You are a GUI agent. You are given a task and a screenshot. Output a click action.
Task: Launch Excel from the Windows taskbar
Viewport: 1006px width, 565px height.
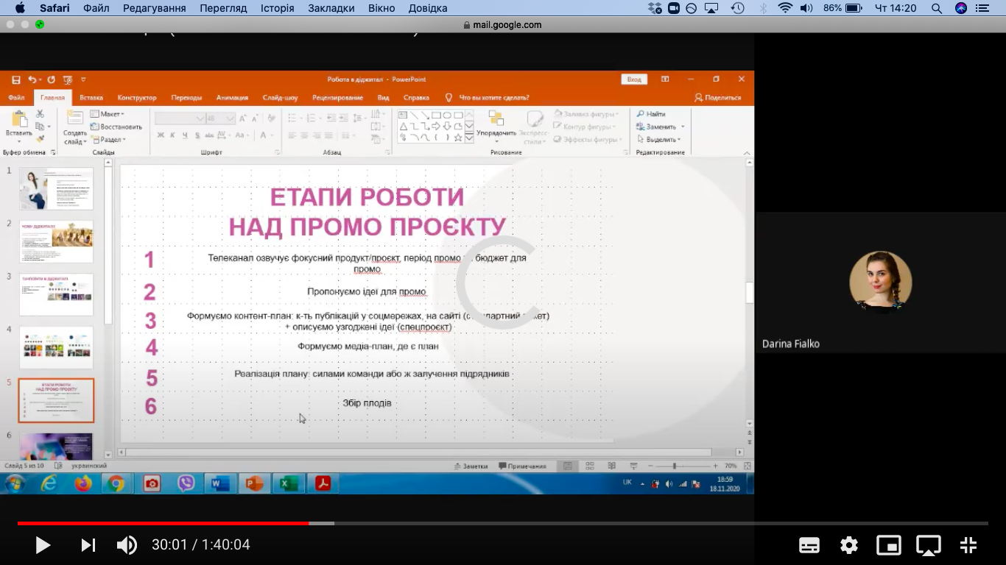click(288, 483)
